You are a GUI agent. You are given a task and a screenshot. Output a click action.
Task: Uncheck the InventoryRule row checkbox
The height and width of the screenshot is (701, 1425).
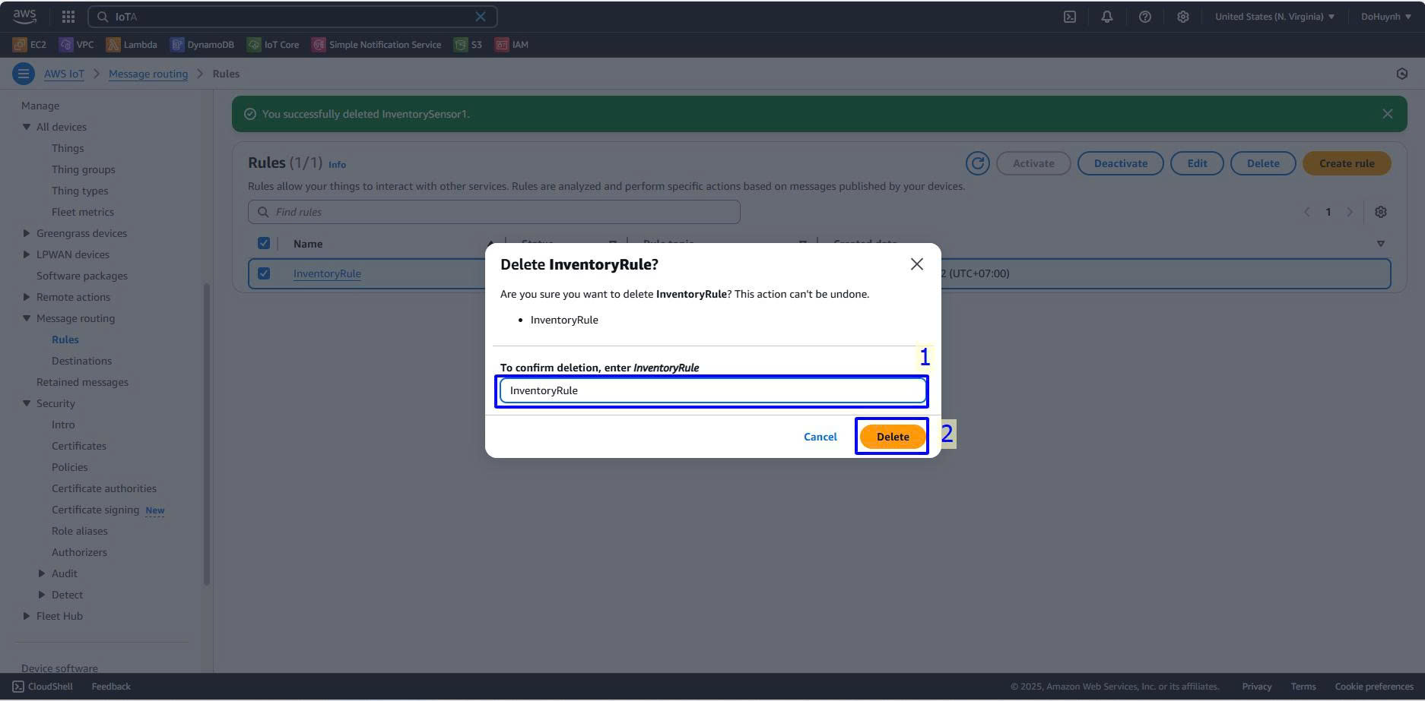(x=264, y=273)
